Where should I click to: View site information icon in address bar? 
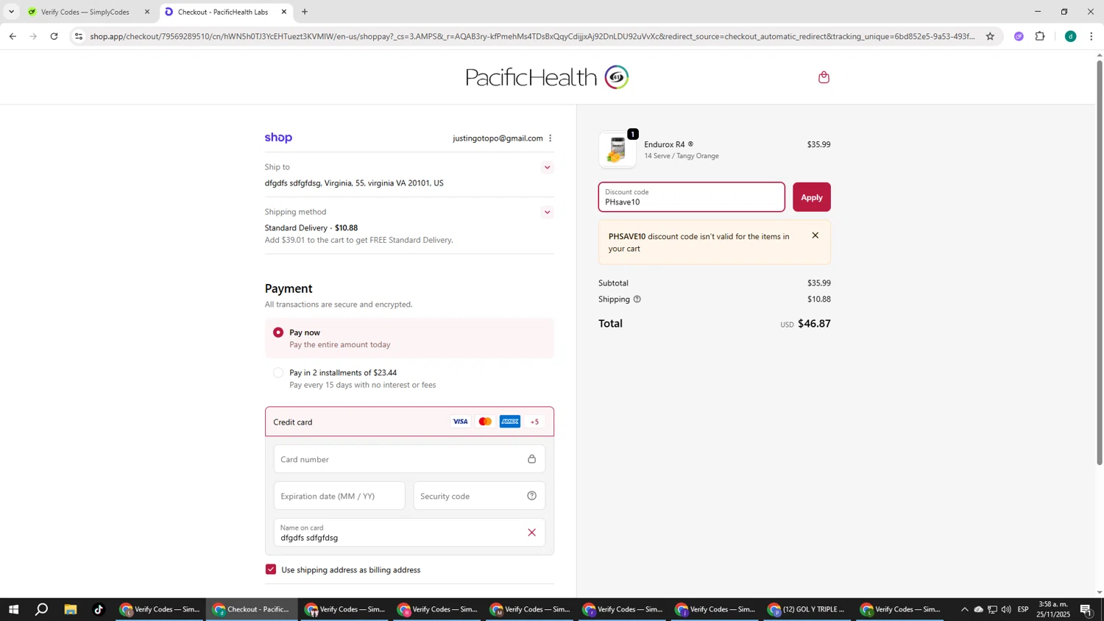click(79, 36)
